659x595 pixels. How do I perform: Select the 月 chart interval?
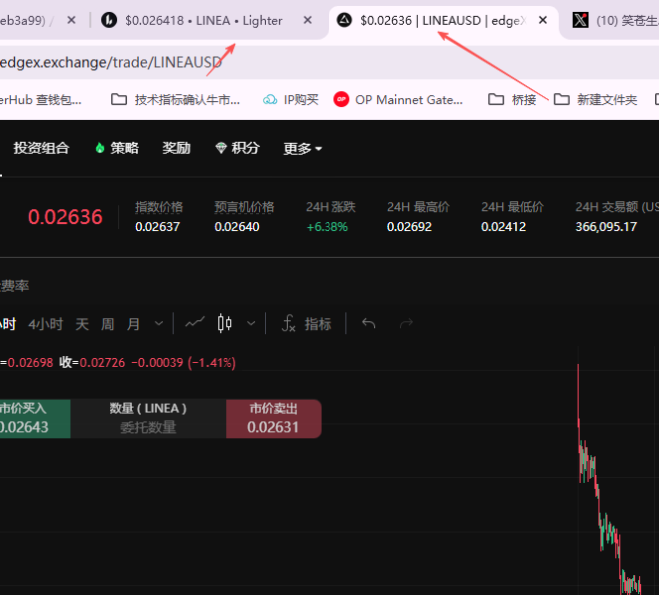pos(133,324)
